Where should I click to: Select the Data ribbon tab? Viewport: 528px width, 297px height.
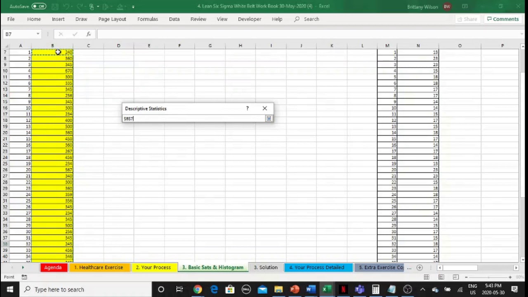(x=174, y=19)
